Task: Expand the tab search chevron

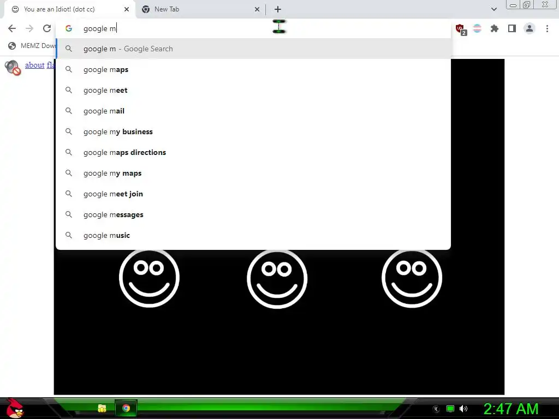Action: [x=493, y=9]
